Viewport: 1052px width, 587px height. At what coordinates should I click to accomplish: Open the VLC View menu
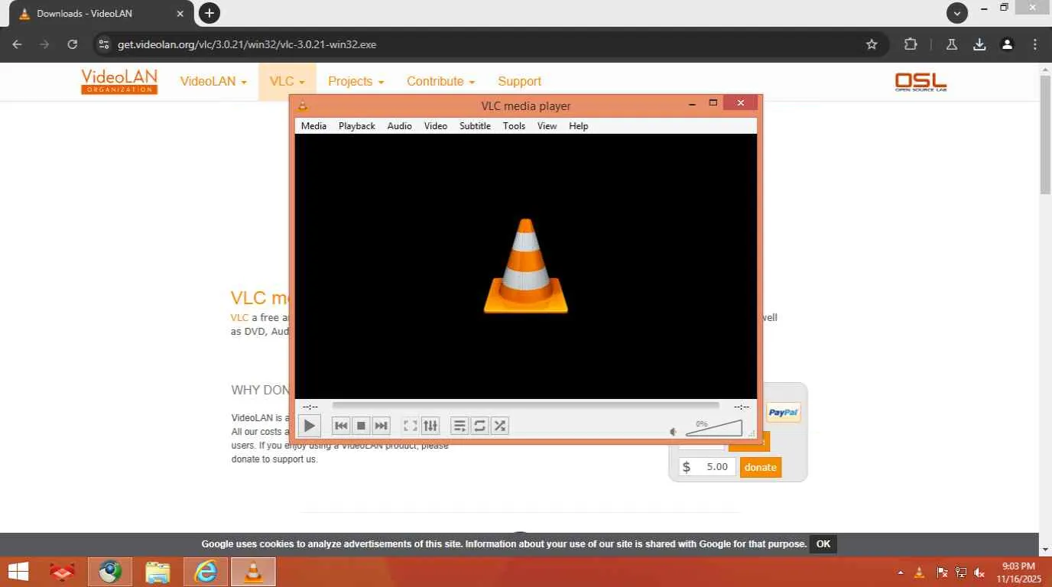547,126
